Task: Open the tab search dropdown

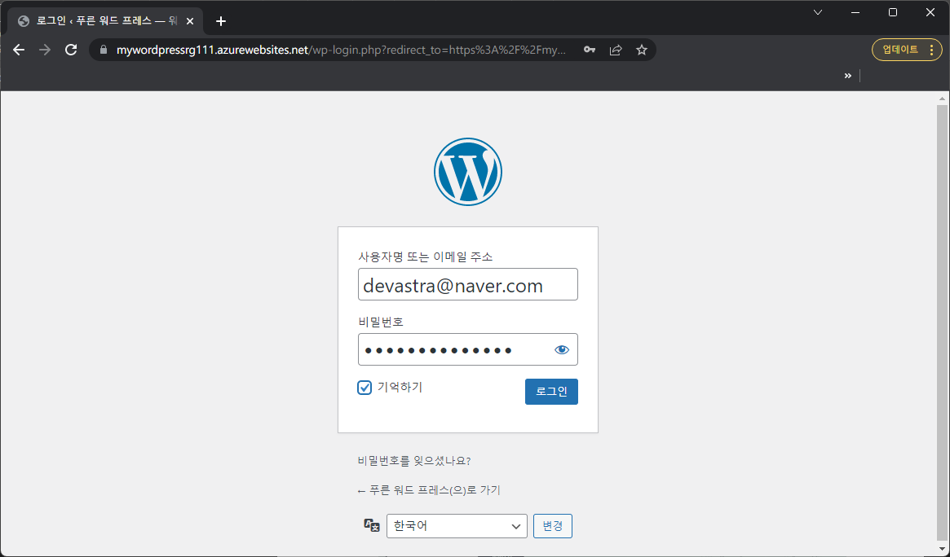Action: [x=817, y=13]
